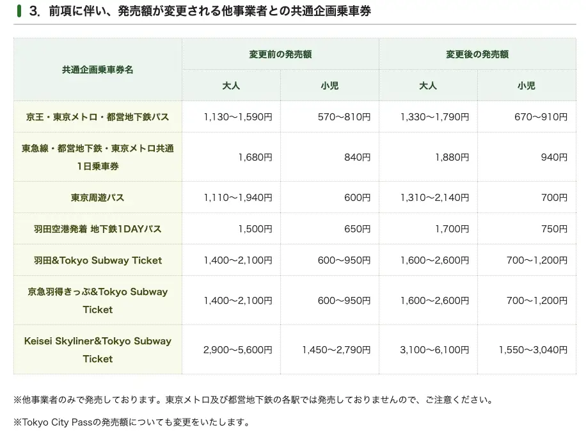Click the section 3 heading about 共通企画乗車券
The width and height of the screenshot is (586, 439).
[200, 12]
